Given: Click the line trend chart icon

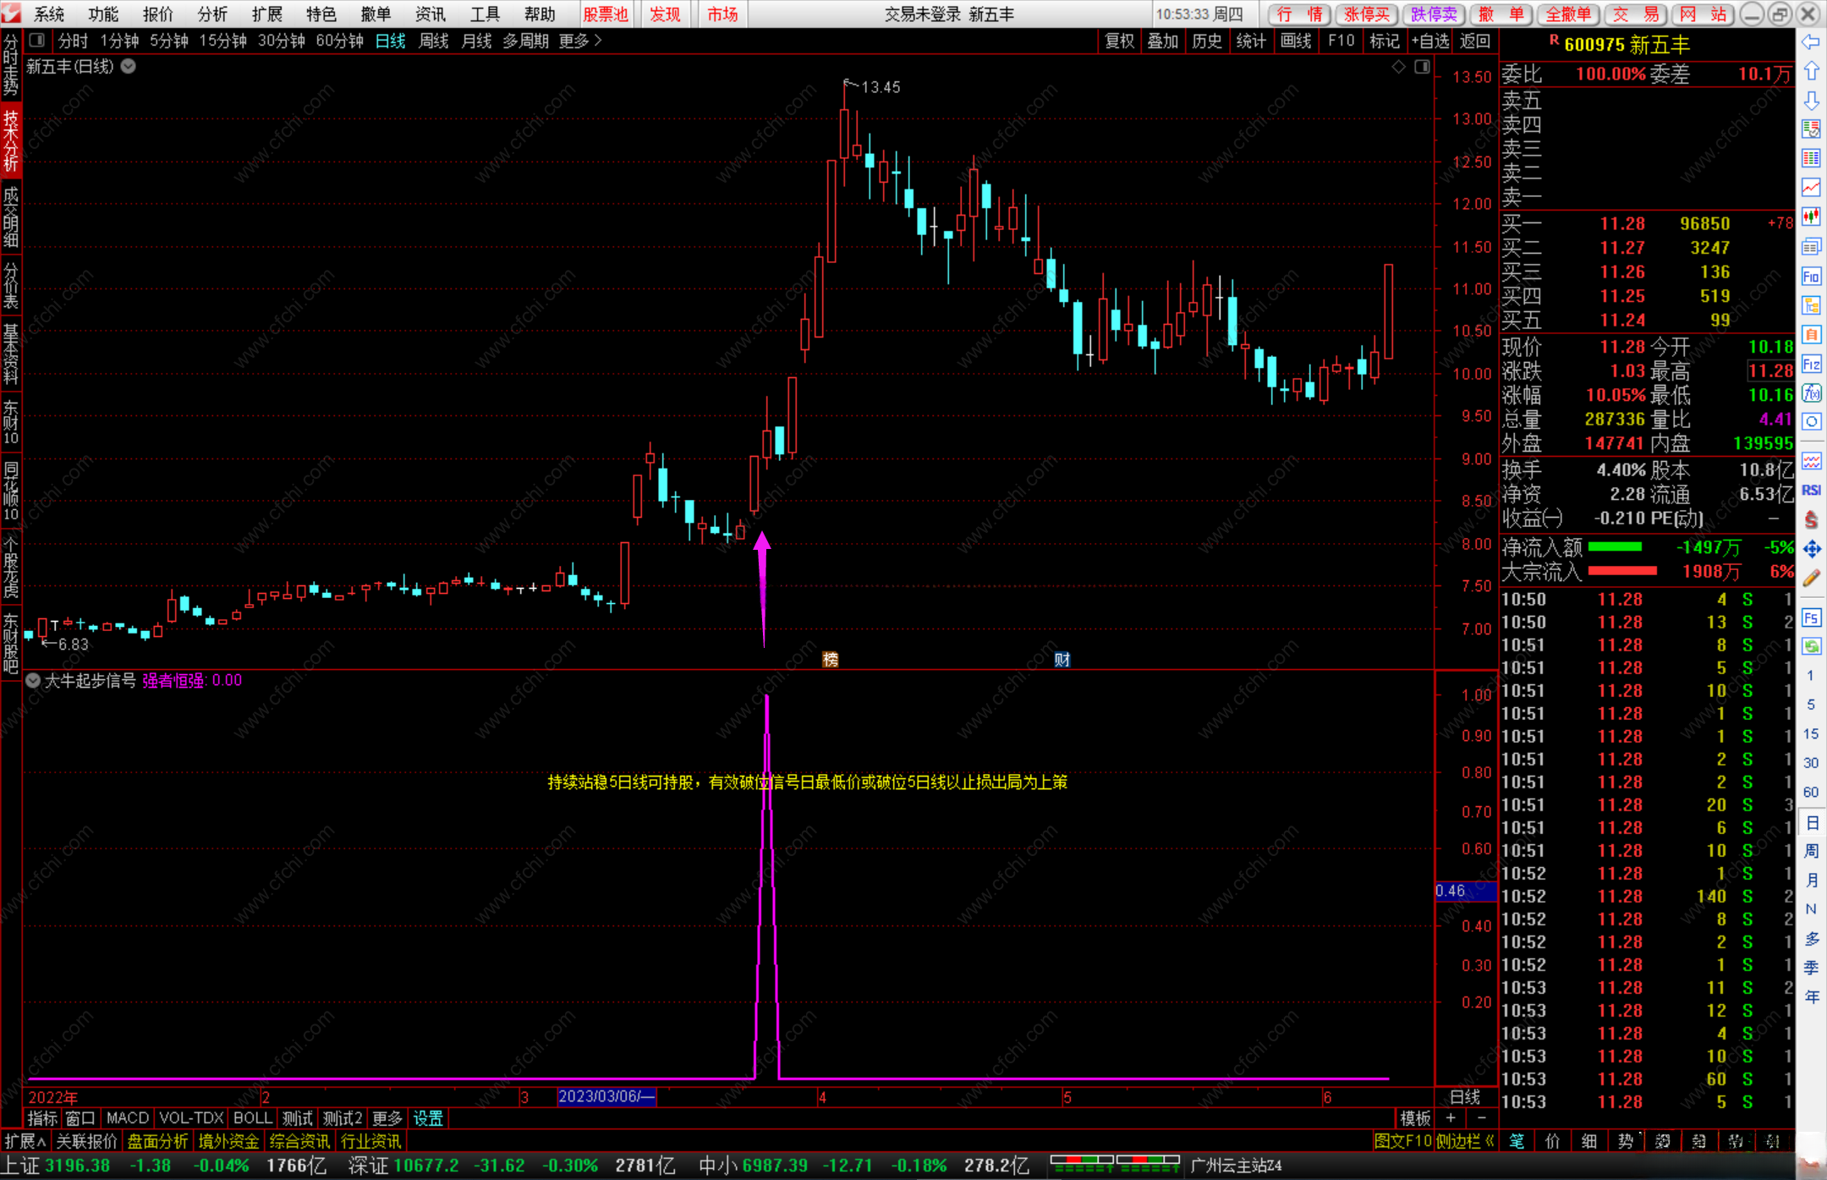Looking at the screenshot, I should point(1811,187).
